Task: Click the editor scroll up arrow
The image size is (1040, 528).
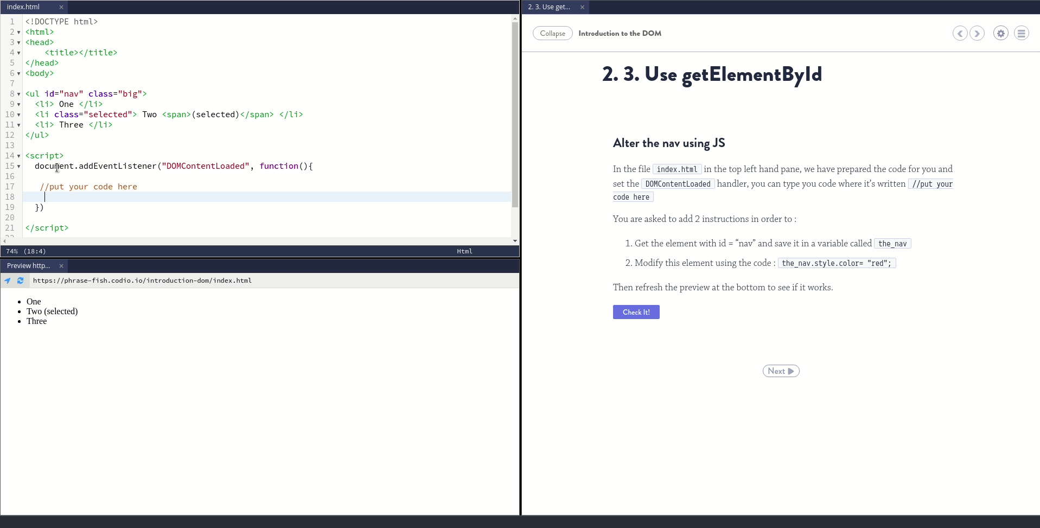Action: click(x=515, y=19)
